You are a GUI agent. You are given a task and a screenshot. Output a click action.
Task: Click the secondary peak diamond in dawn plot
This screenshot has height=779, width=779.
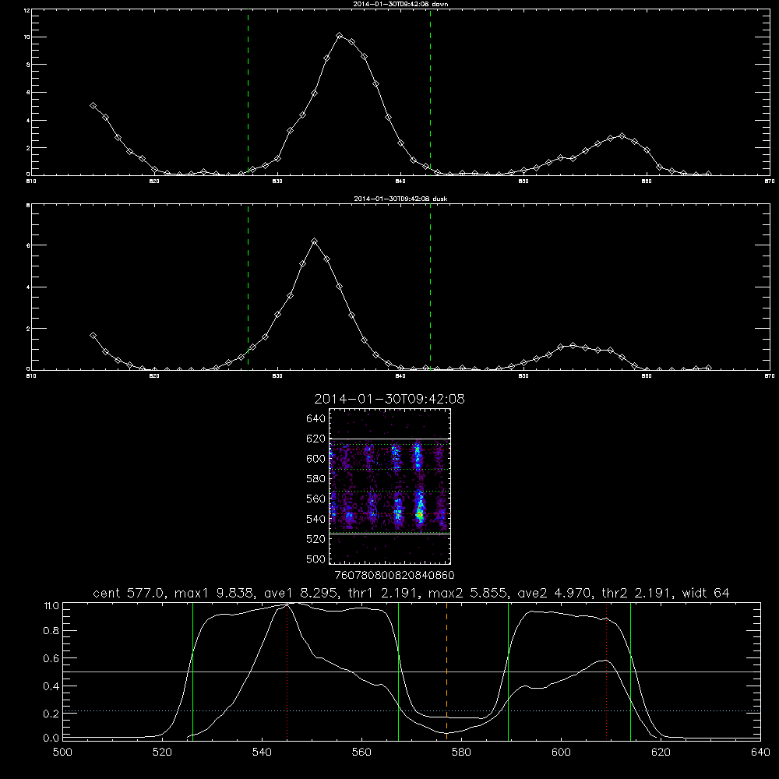pyautogui.click(x=622, y=136)
